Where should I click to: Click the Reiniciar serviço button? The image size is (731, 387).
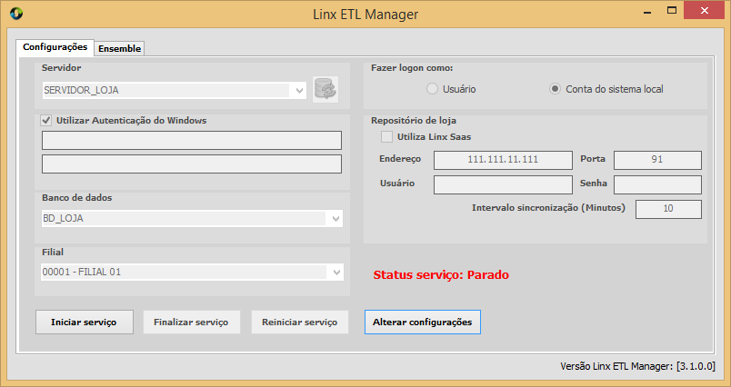coord(300,322)
